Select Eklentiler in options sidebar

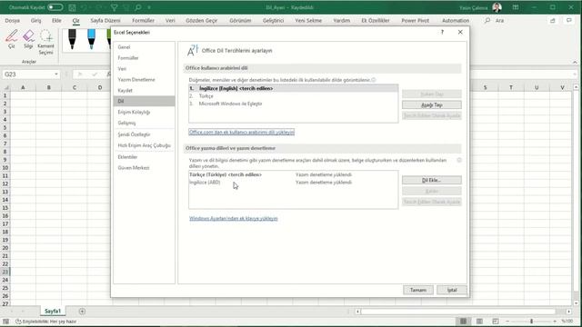(x=144, y=157)
